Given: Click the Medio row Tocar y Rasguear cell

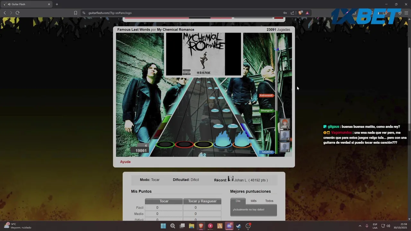Looking at the screenshot, I should (202, 214).
